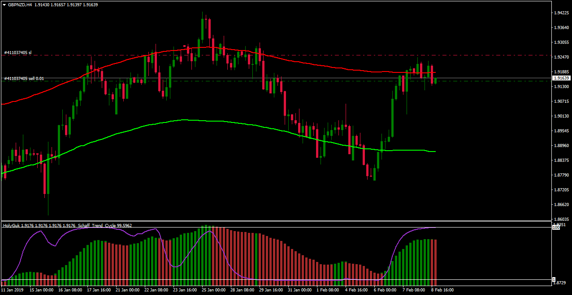Screen dimensions: 572x295
Task: Click the '23 Jan 16:00' time axis label
Action: [x=186, y=290]
